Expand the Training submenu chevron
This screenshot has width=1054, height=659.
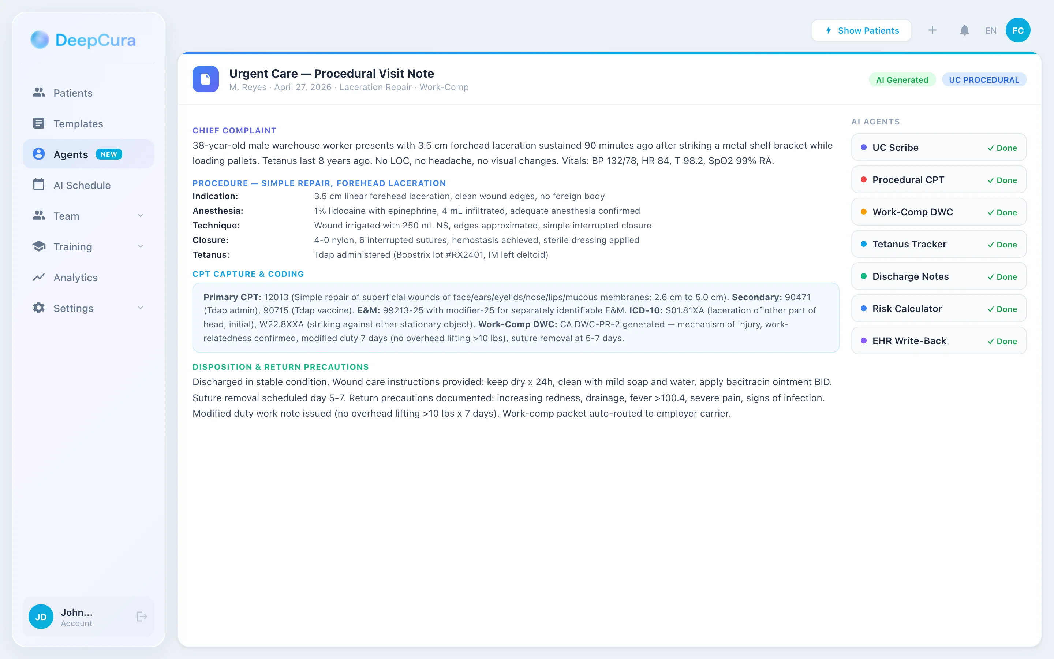(140, 246)
